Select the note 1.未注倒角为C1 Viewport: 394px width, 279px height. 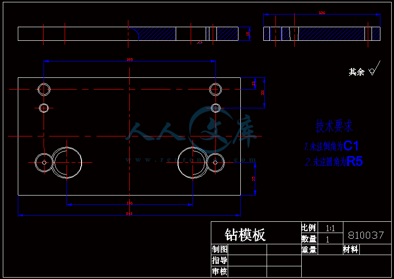[331, 146]
